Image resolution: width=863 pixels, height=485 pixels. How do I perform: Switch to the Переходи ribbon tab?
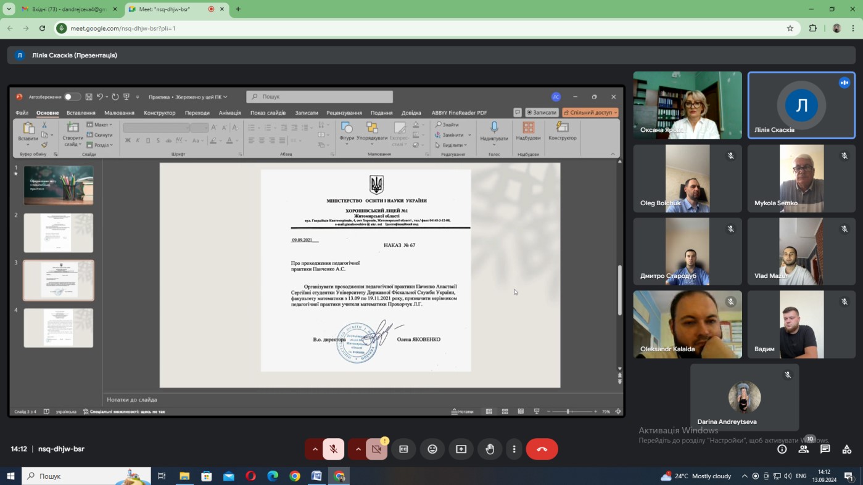click(x=197, y=113)
